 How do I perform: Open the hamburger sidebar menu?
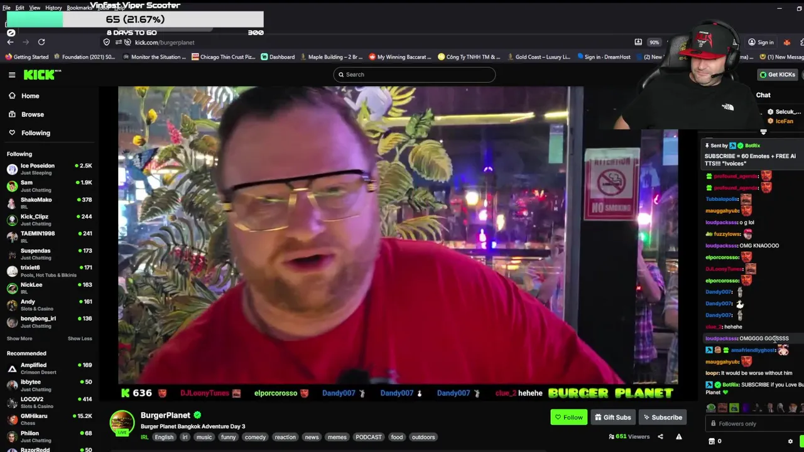[12, 75]
